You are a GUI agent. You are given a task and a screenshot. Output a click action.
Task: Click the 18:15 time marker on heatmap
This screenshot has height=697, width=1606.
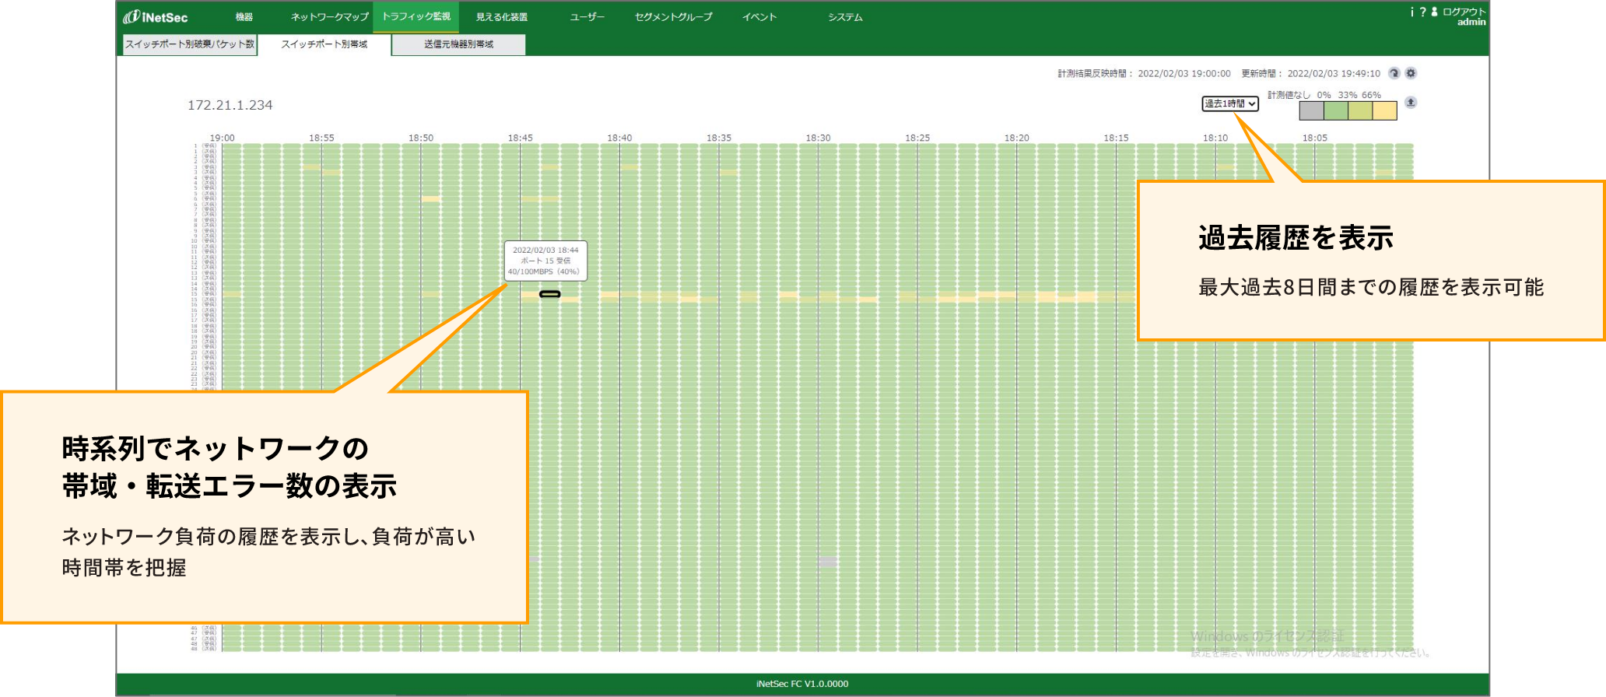tap(1116, 138)
